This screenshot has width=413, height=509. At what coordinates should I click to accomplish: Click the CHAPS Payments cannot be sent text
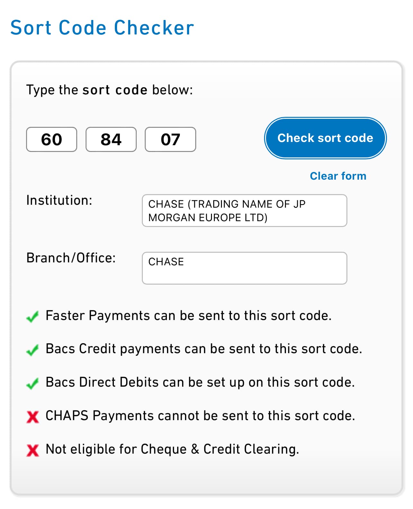[x=200, y=416]
